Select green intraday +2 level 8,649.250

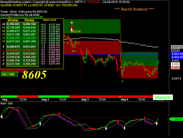(x=13, y=38)
